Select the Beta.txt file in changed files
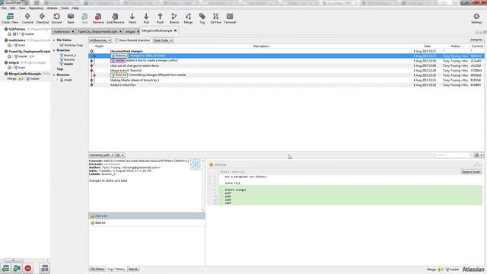This screenshot has width=487, height=274. 147,223
